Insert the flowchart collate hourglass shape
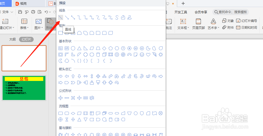263x136 pixels. (x=67, y=120)
